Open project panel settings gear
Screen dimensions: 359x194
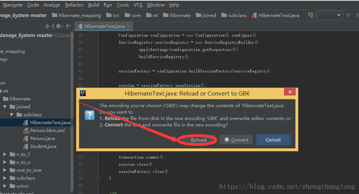(59, 26)
